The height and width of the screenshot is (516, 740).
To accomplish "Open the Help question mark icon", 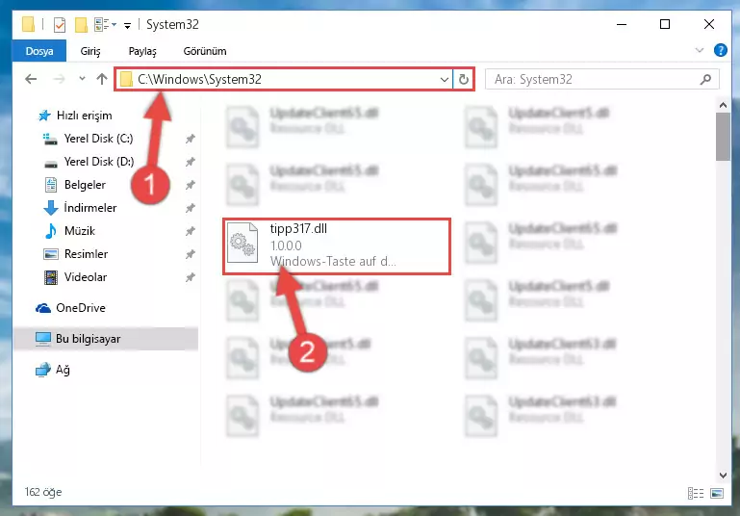I will coord(720,50).
